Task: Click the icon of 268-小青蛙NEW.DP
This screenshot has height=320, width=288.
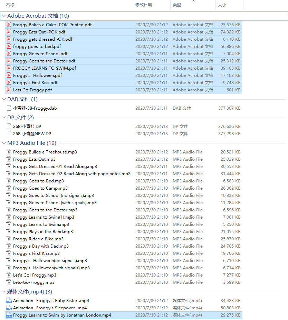Action: [x=9, y=134]
